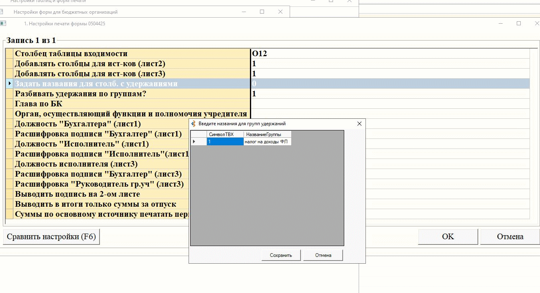
Task: Select the 'налог на доходы ФЛ' cell
Action: [267, 142]
